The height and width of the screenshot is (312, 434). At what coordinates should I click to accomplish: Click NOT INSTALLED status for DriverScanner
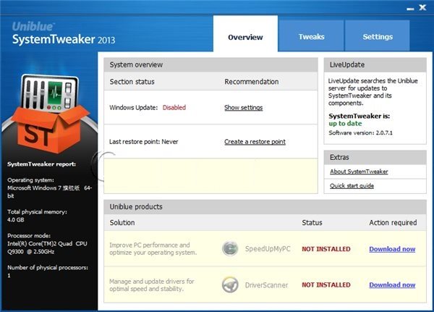[x=326, y=284]
